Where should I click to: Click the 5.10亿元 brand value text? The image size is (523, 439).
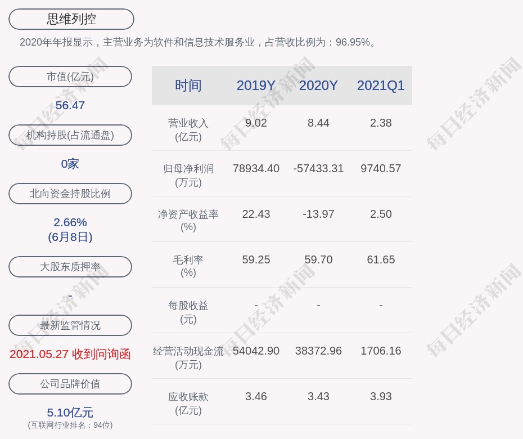coord(70,413)
